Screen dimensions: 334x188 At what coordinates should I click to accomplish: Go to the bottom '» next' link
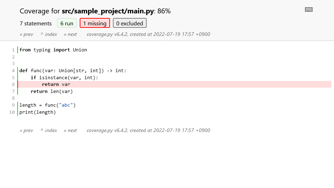click(70, 130)
